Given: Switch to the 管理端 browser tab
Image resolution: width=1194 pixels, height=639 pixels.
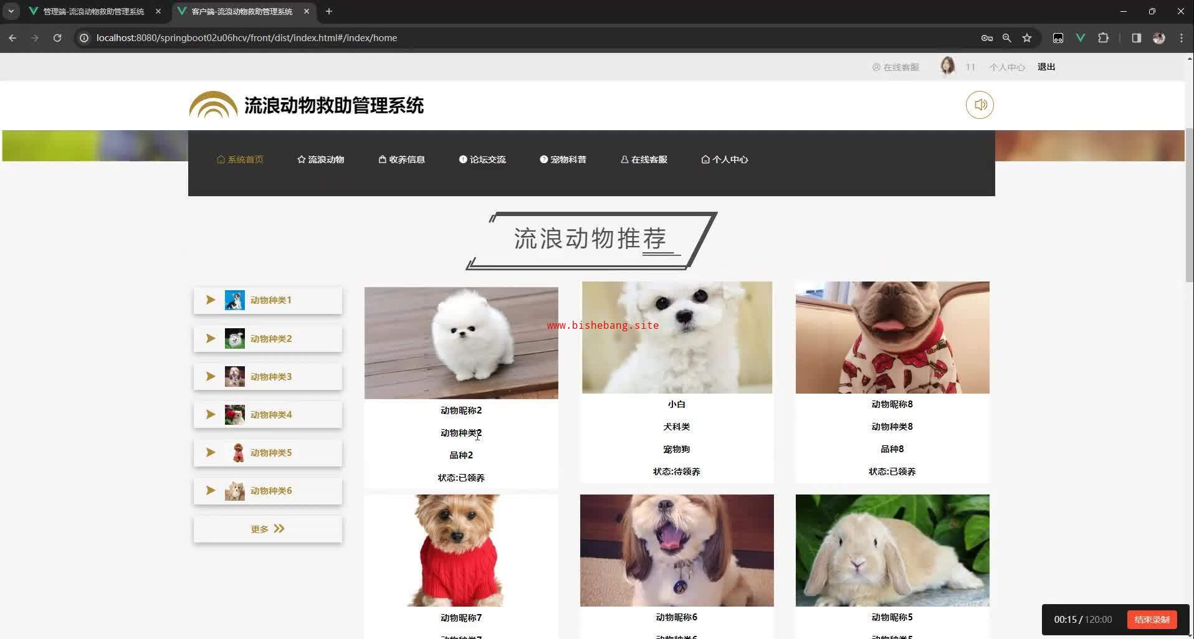Looking at the screenshot, I should tap(93, 11).
